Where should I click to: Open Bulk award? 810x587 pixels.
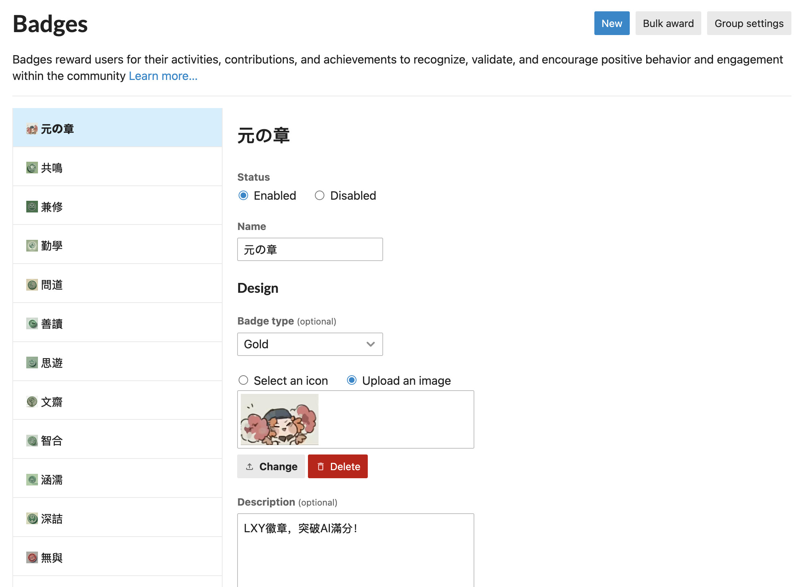(668, 23)
